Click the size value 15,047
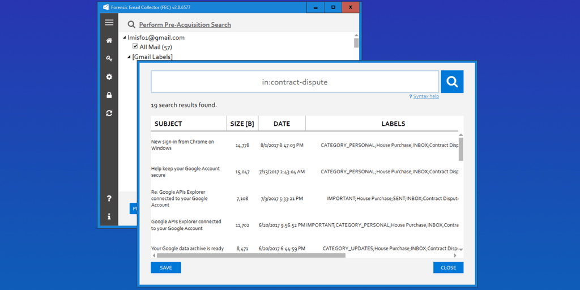The image size is (580, 290). tap(242, 172)
